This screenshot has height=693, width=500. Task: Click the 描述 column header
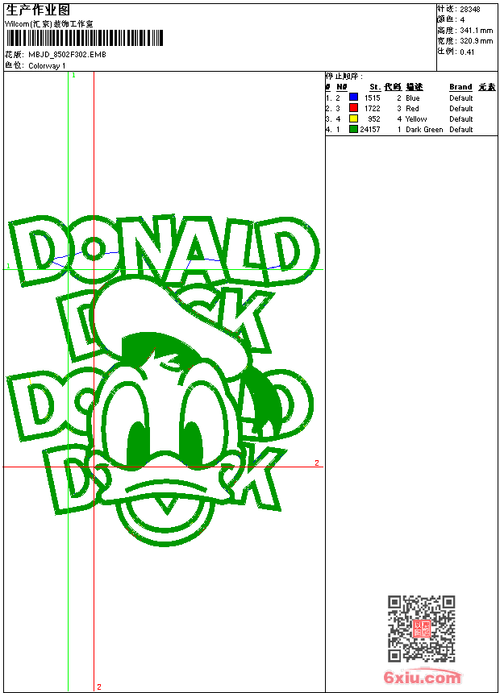coord(415,87)
